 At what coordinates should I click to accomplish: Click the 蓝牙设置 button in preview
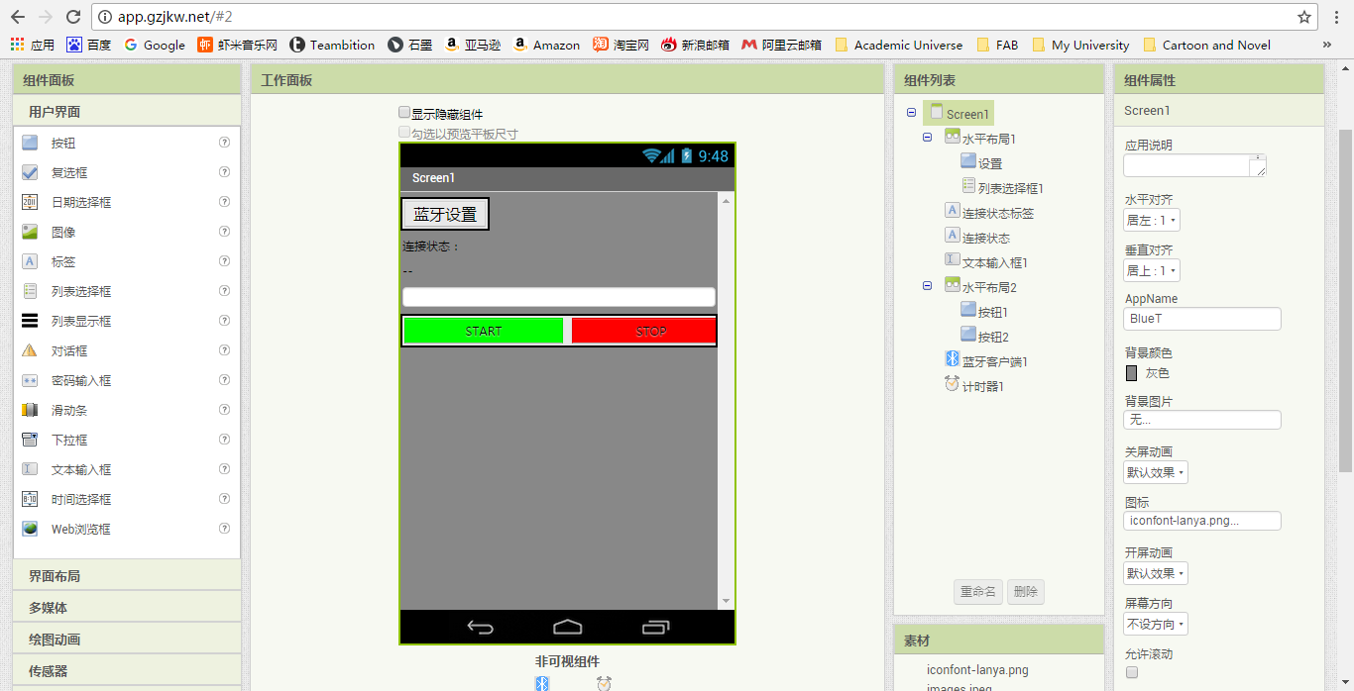point(445,214)
